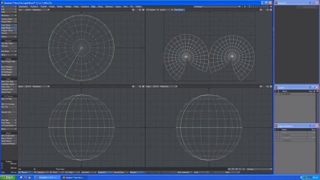Select the W weight map type button

(x=229, y=169)
